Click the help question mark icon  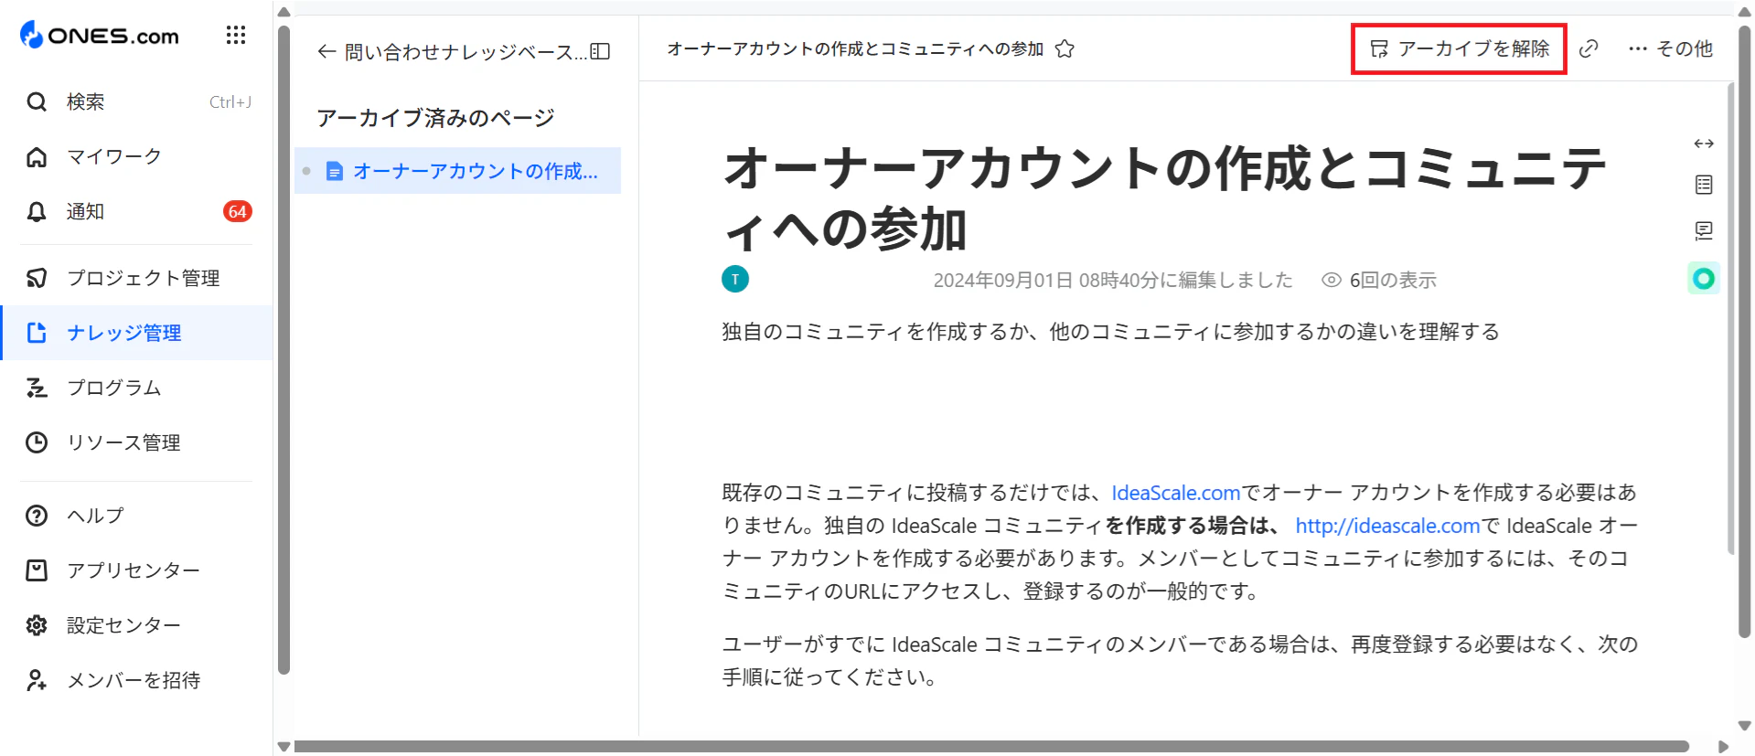tap(37, 516)
